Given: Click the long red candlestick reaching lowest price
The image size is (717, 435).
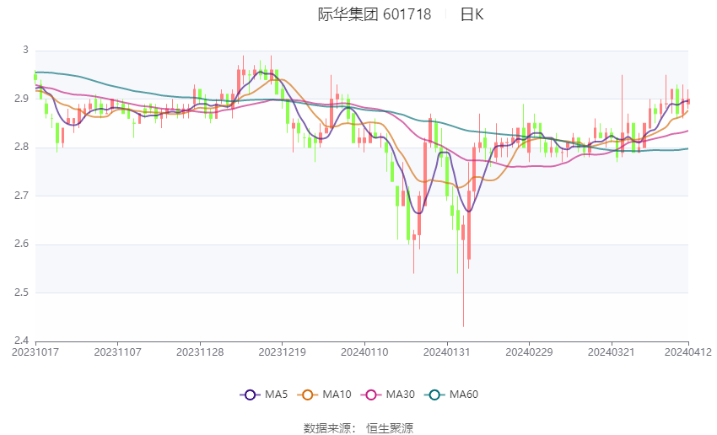Looking at the screenshot, I should pos(463,271).
